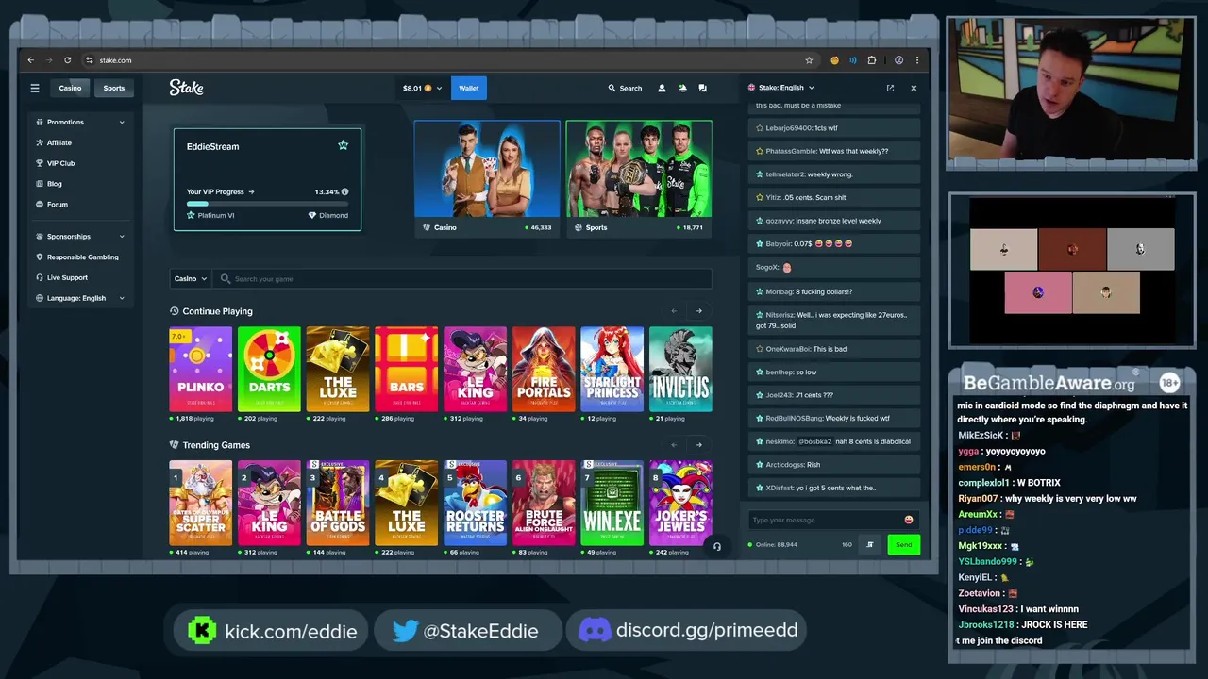Screen dimensions: 1208x679
Task: Open the emoji picker in chat input
Action: pyautogui.click(x=909, y=520)
